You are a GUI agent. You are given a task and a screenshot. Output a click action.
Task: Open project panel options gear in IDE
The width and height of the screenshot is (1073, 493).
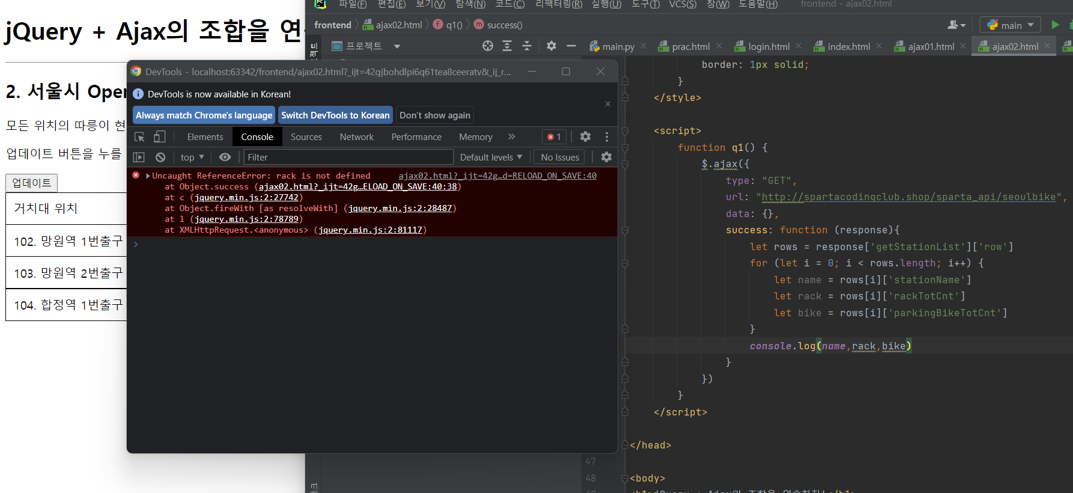(552, 46)
